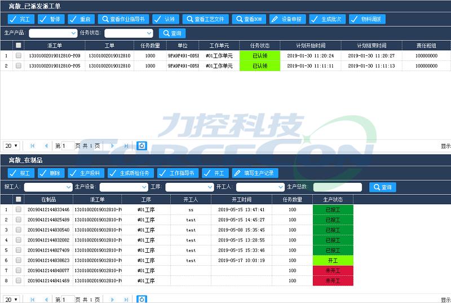451x303 pixels.
Task: Click the 填写生产记录 pencil button
Action: coord(255,173)
